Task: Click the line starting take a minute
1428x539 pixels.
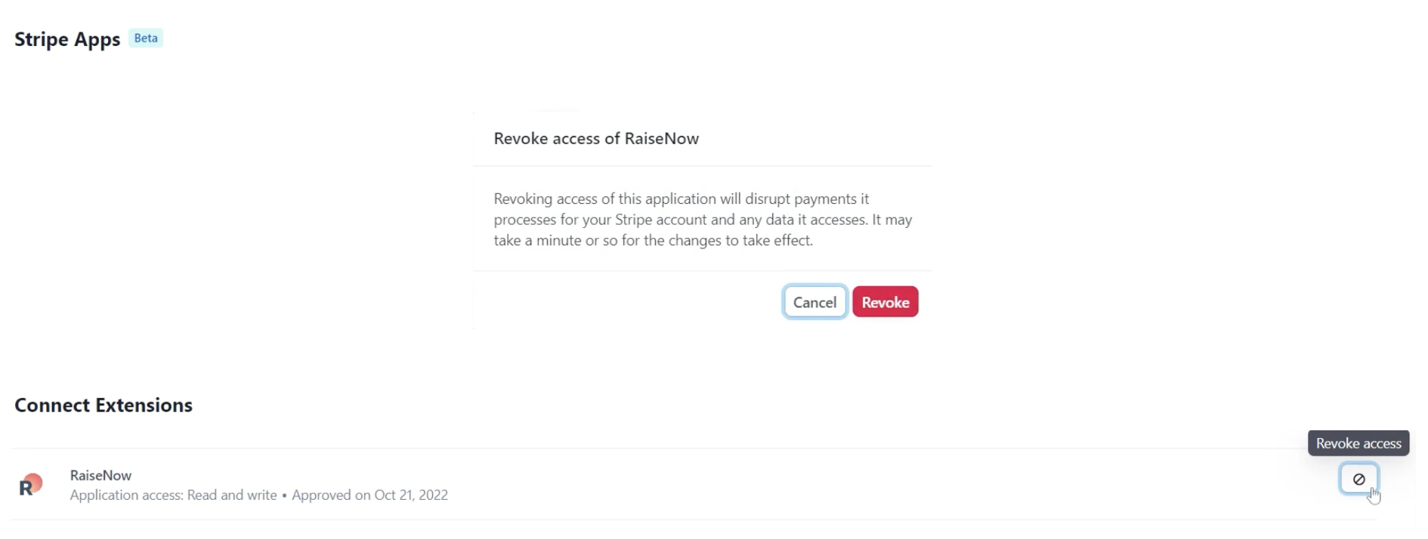Action: pyautogui.click(x=654, y=241)
